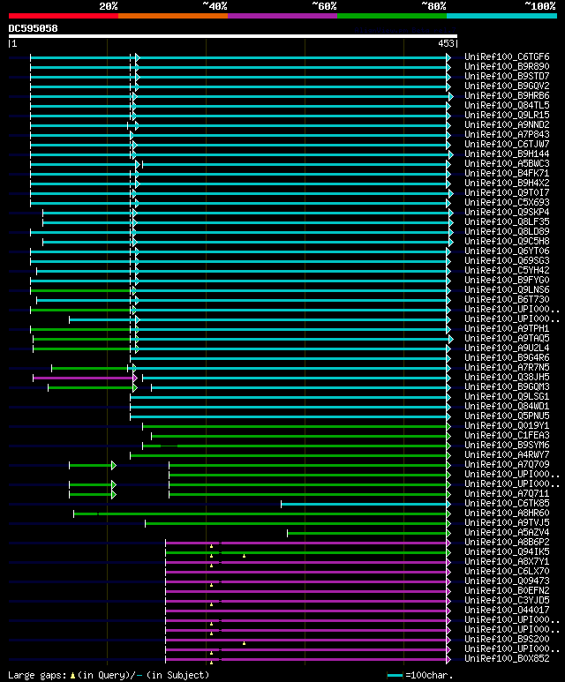Click the white DC595058 query bar
Image resolution: width=565 pixels, height=682 pixels.
(232, 36)
